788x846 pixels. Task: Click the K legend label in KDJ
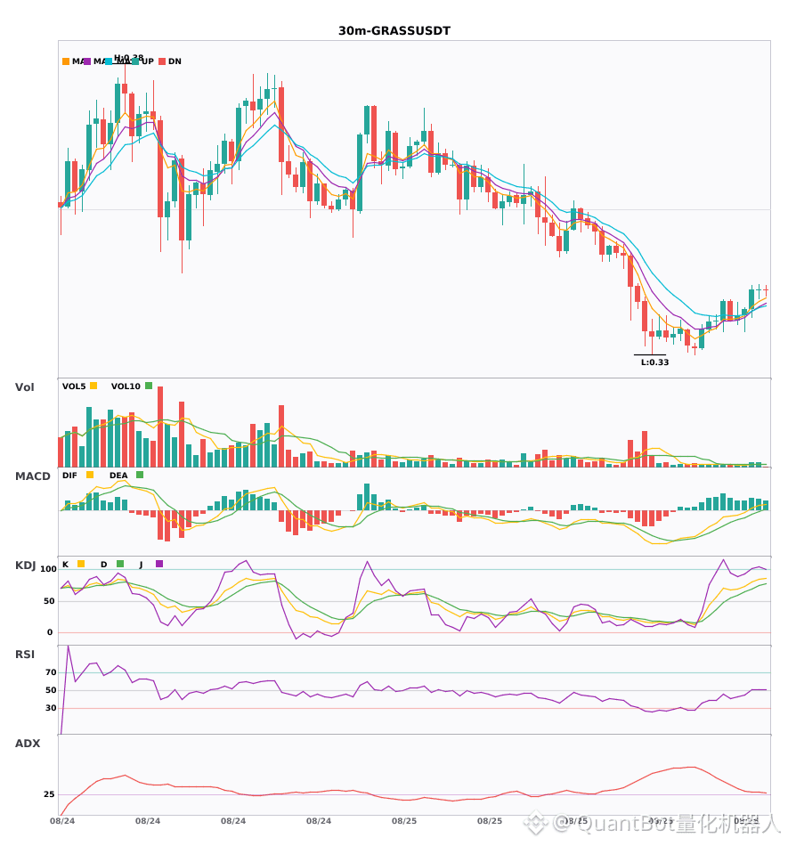tap(65, 565)
